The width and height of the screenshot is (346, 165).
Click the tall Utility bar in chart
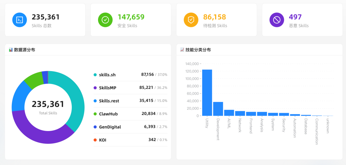coord(207,93)
